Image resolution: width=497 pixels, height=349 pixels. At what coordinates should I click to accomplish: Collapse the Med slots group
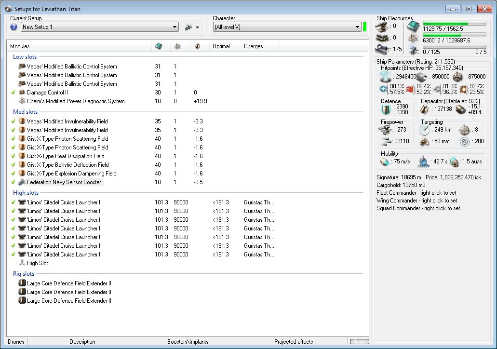26,112
